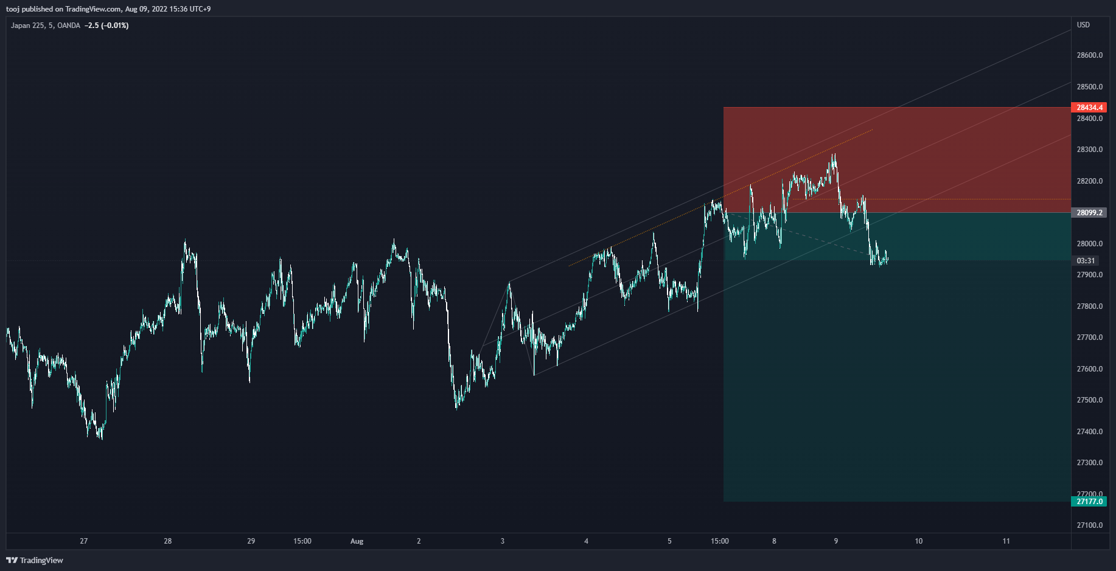Click the date label 9 on the time axis
The image size is (1116, 571).
(836, 541)
